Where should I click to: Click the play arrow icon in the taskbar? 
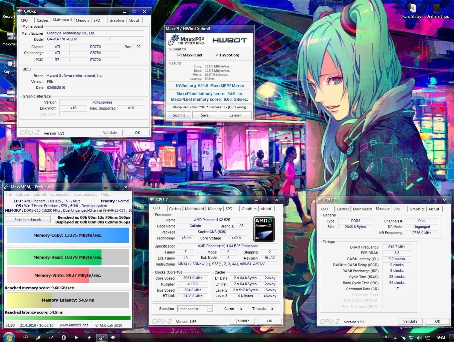click(76, 338)
